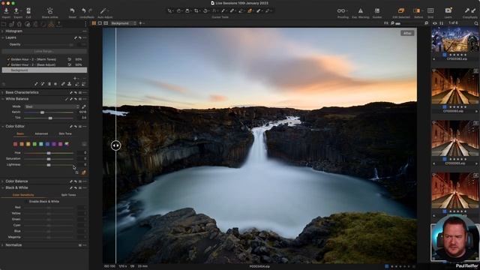Image resolution: width=480 pixels, height=270 pixels.
Task: Toggle Edit Selected variants
Action: (401, 10)
